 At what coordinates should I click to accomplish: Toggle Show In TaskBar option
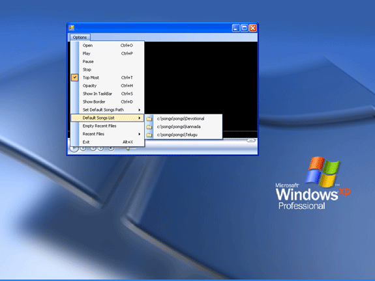(108, 94)
